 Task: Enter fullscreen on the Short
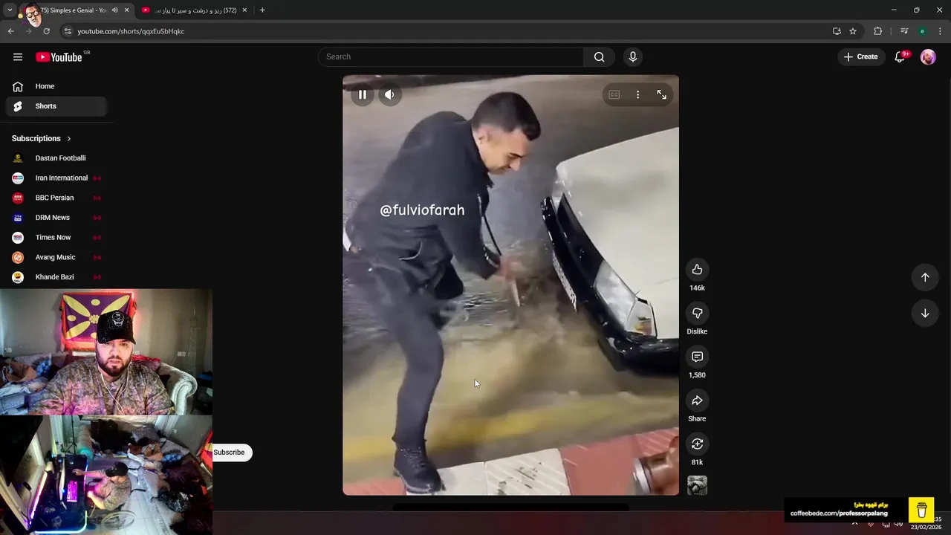[661, 94]
